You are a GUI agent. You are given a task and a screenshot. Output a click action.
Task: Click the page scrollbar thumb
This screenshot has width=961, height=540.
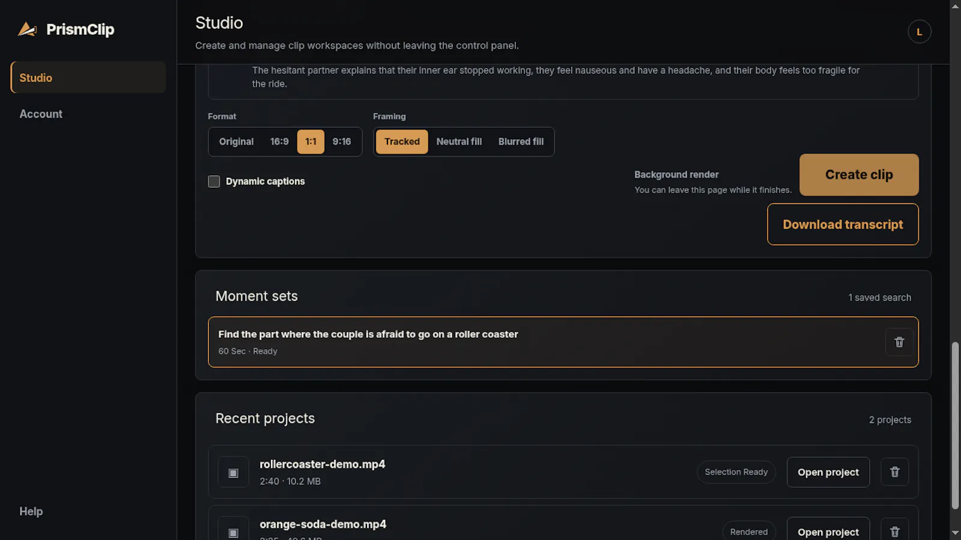[955, 425]
